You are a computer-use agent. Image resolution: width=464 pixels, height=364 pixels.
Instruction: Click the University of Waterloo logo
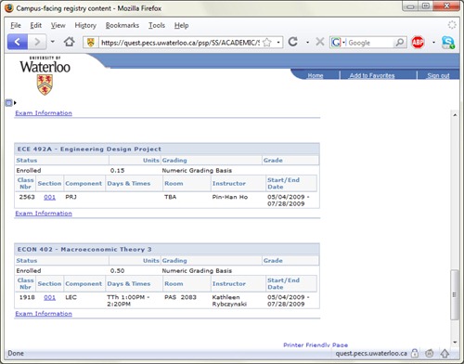pyautogui.click(x=45, y=76)
